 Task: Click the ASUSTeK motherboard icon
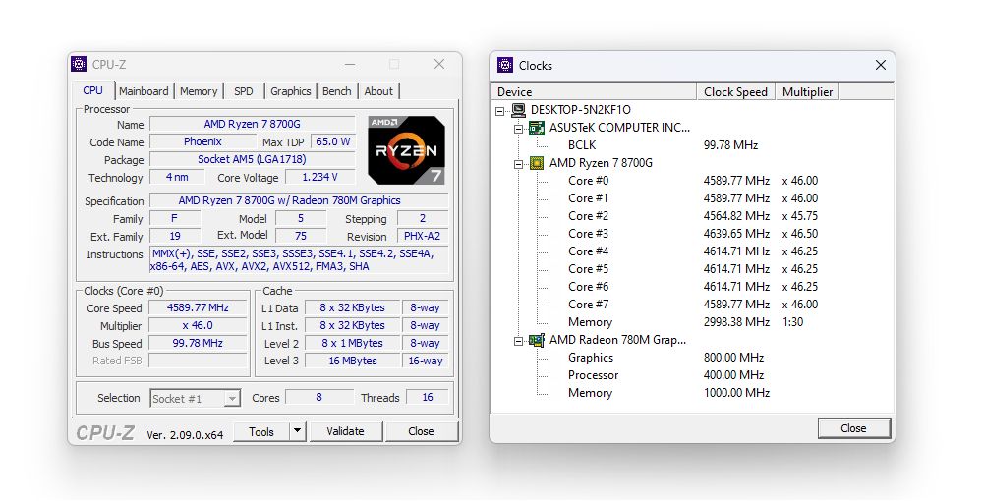click(x=536, y=128)
